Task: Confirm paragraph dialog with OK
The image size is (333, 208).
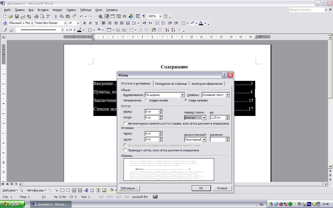Action: tap(201, 188)
